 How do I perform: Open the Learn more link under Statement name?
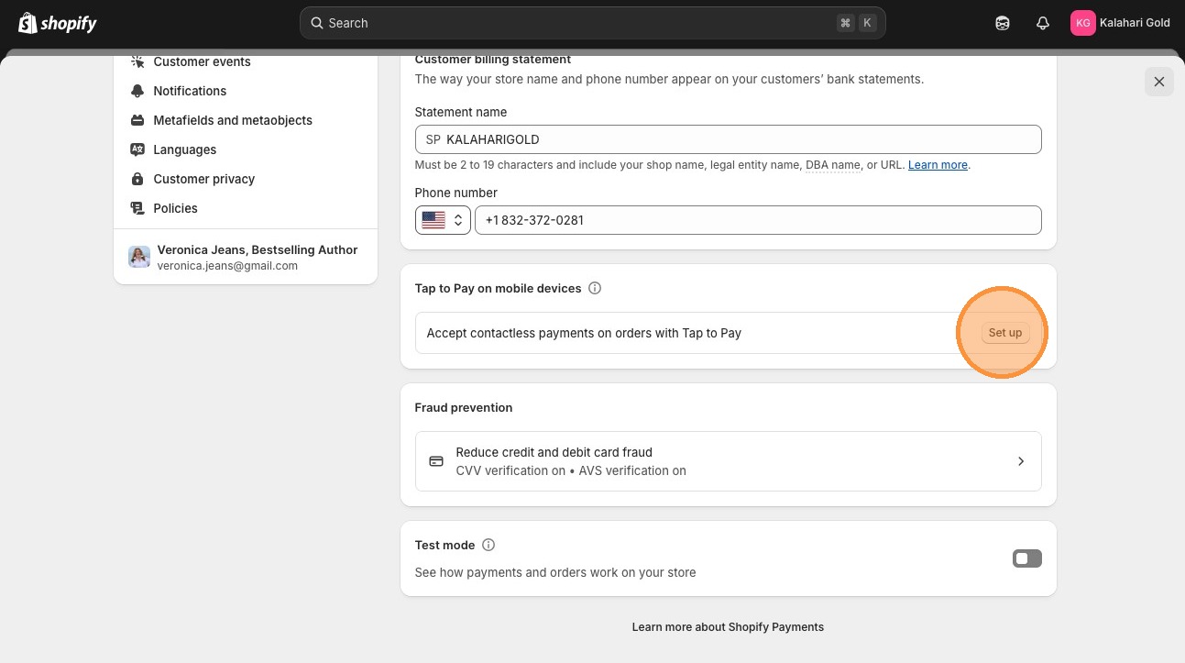[x=938, y=165]
